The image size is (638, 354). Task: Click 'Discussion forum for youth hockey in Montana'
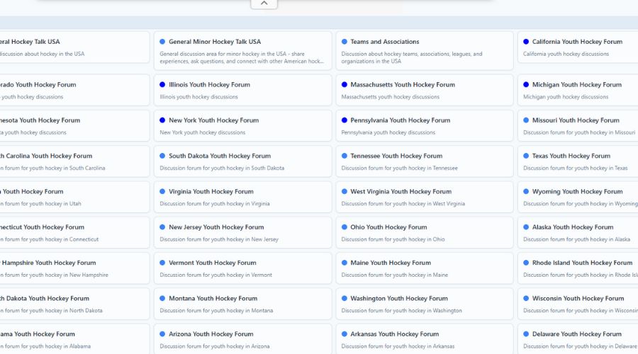tap(216, 311)
